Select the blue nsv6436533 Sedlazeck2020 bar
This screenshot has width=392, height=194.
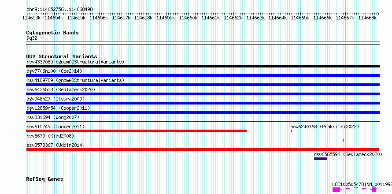click(203, 94)
